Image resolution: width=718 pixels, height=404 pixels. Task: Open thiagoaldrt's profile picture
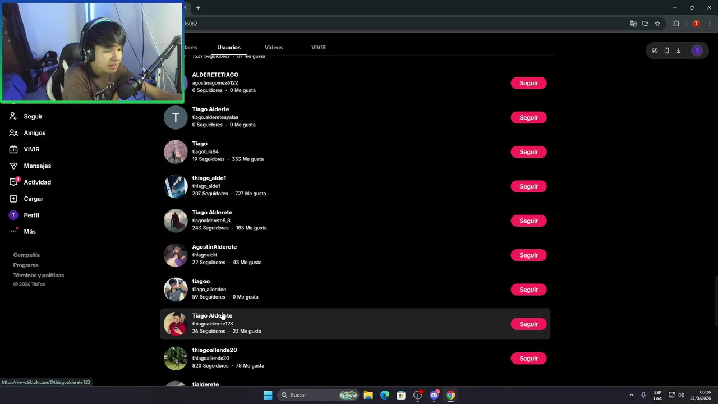coord(176,255)
